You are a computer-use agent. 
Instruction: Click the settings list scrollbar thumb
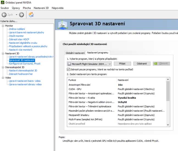point(168,91)
